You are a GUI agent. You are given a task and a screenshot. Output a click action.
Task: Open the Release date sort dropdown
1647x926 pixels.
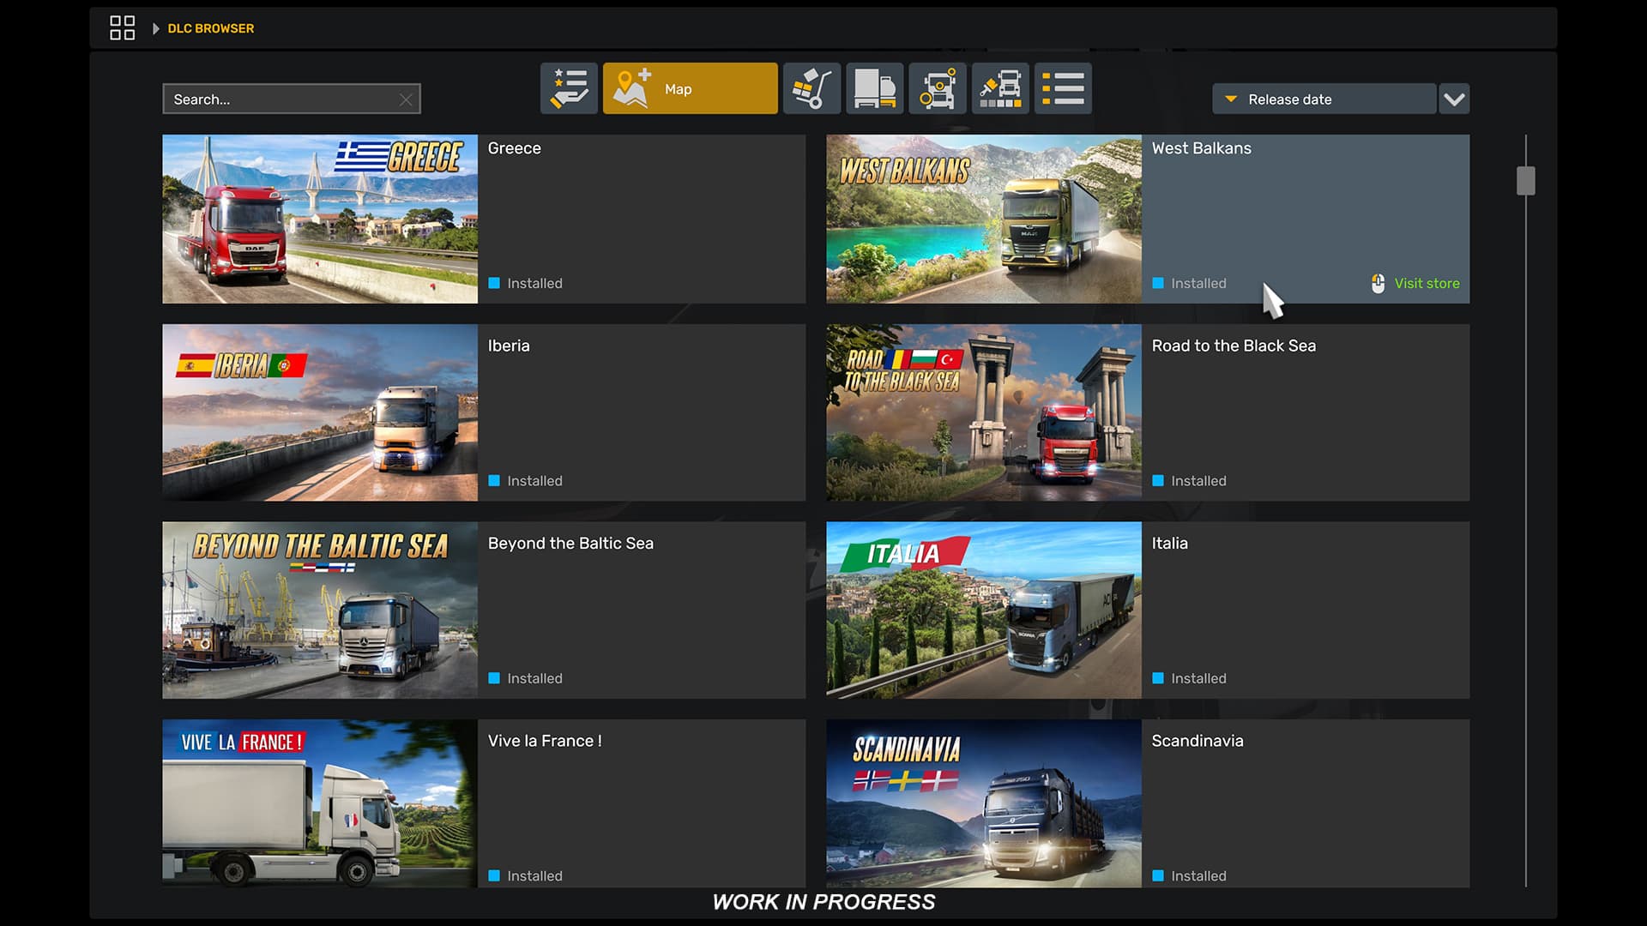[x=1323, y=99]
